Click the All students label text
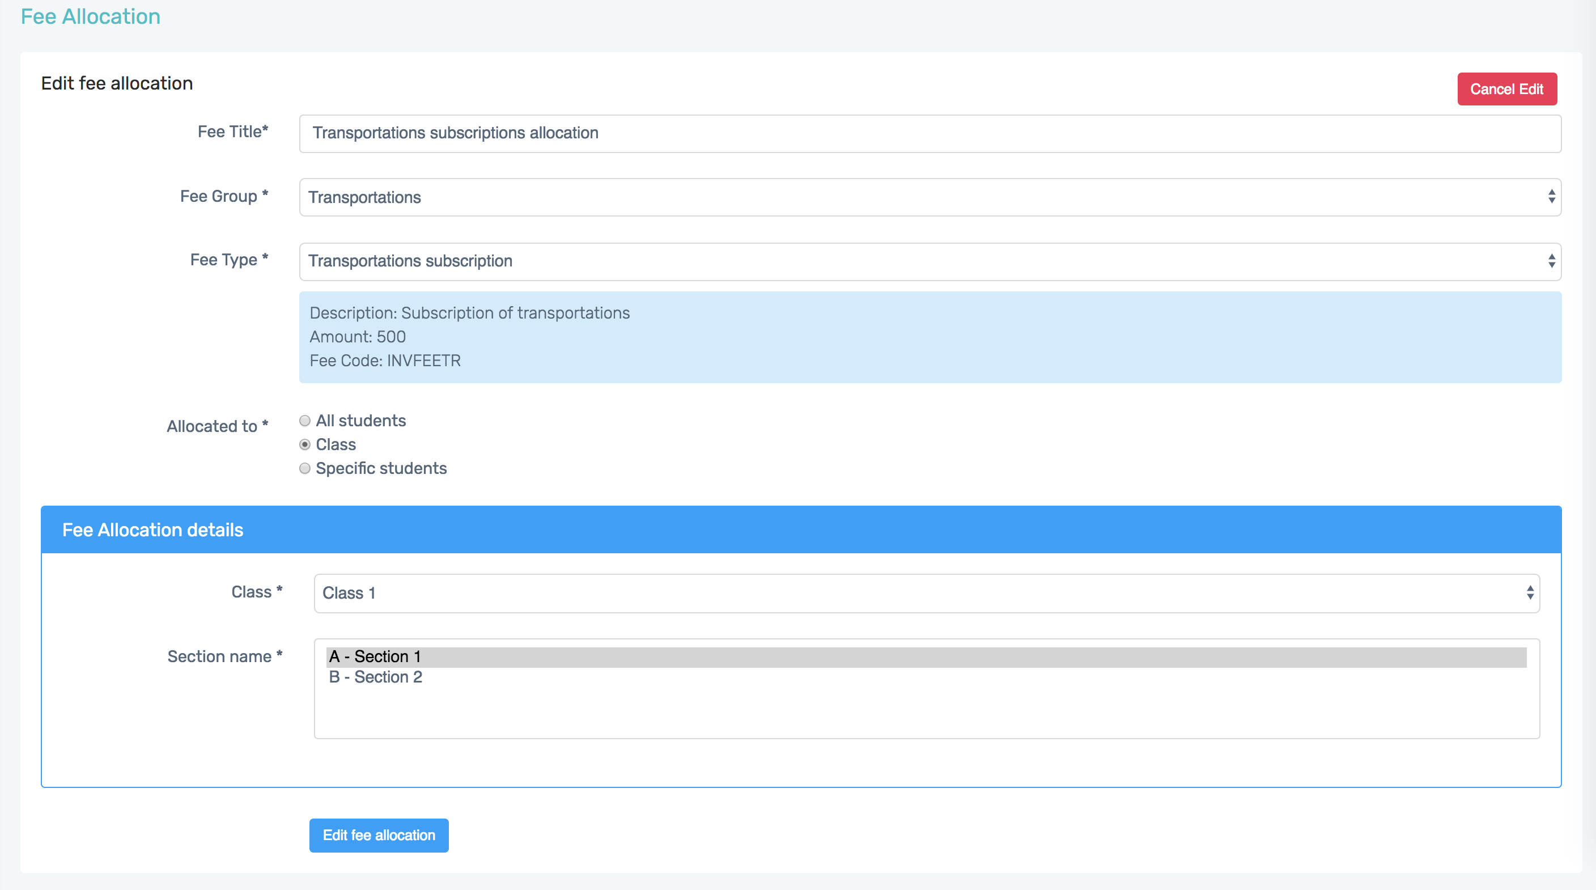This screenshot has width=1596, height=890. [360, 421]
